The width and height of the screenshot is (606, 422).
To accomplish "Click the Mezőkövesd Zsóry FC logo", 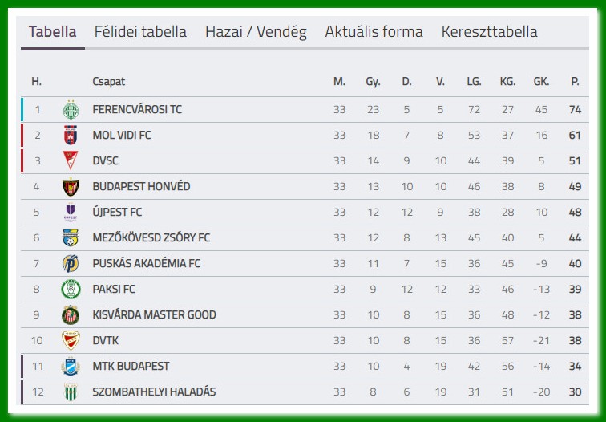I will [x=71, y=238].
